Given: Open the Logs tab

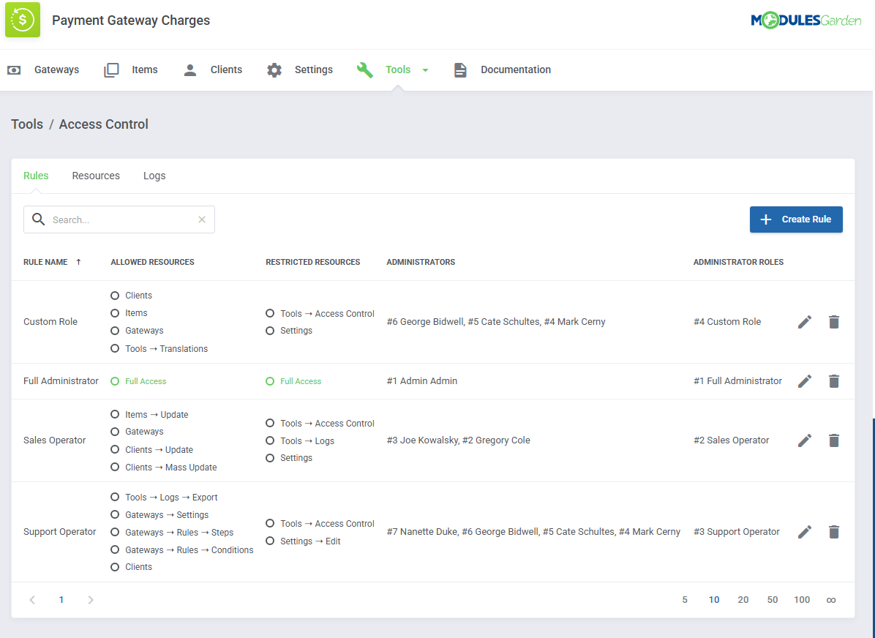Looking at the screenshot, I should tap(154, 176).
